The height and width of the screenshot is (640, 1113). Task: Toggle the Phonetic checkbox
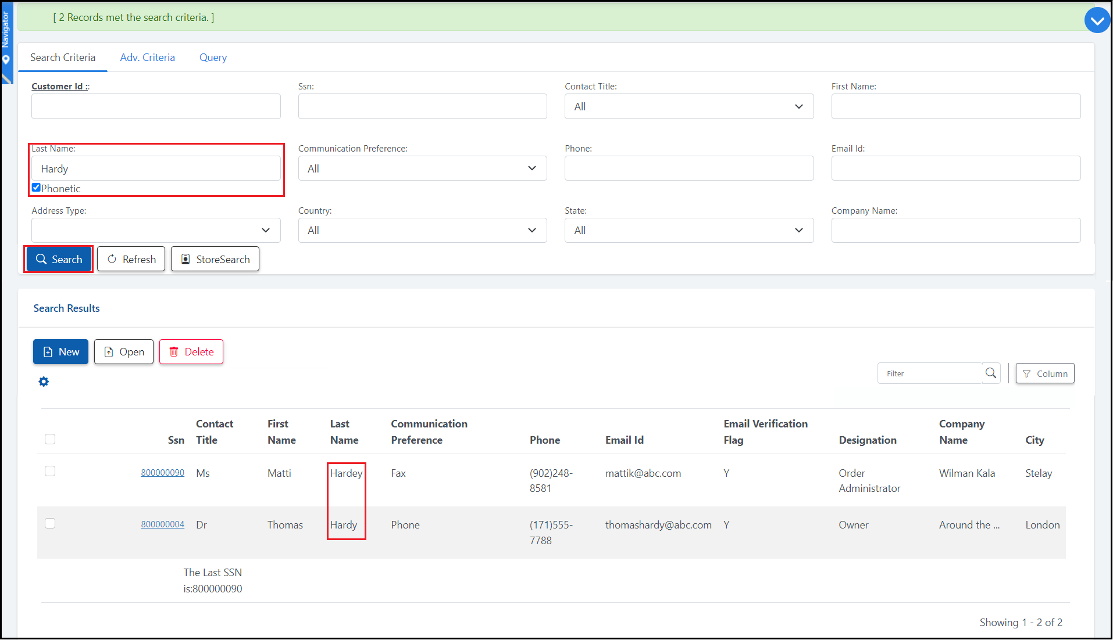36,188
